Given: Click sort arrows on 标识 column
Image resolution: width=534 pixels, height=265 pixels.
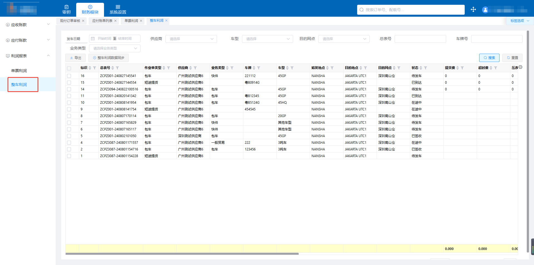Looking at the screenshot, I should (x=90, y=68).
